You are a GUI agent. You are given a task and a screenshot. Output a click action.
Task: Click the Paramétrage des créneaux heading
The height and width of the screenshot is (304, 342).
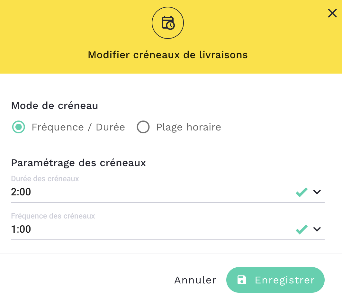(78, 163)
